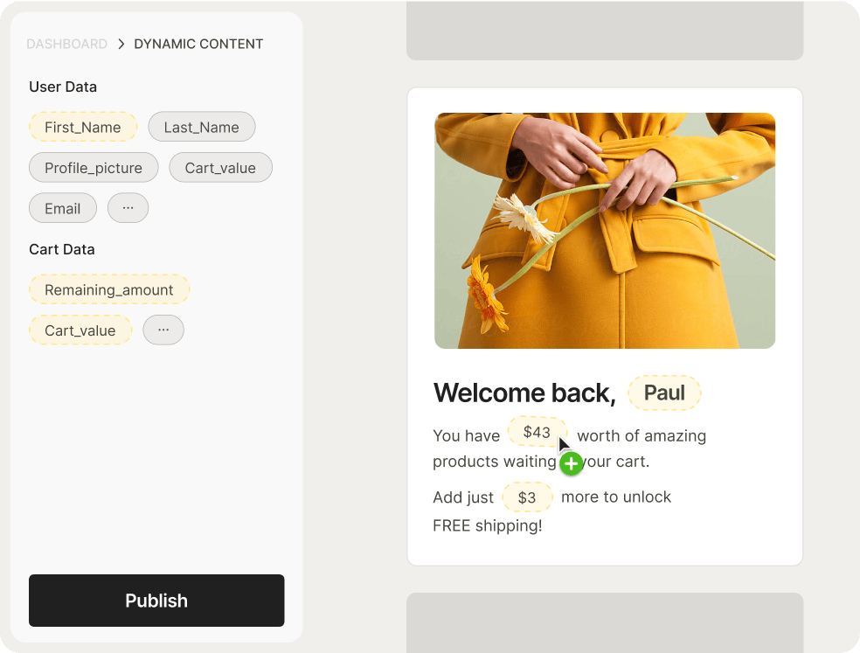Expand more User Data tags with the ellipsis

(x=128, y=208)
